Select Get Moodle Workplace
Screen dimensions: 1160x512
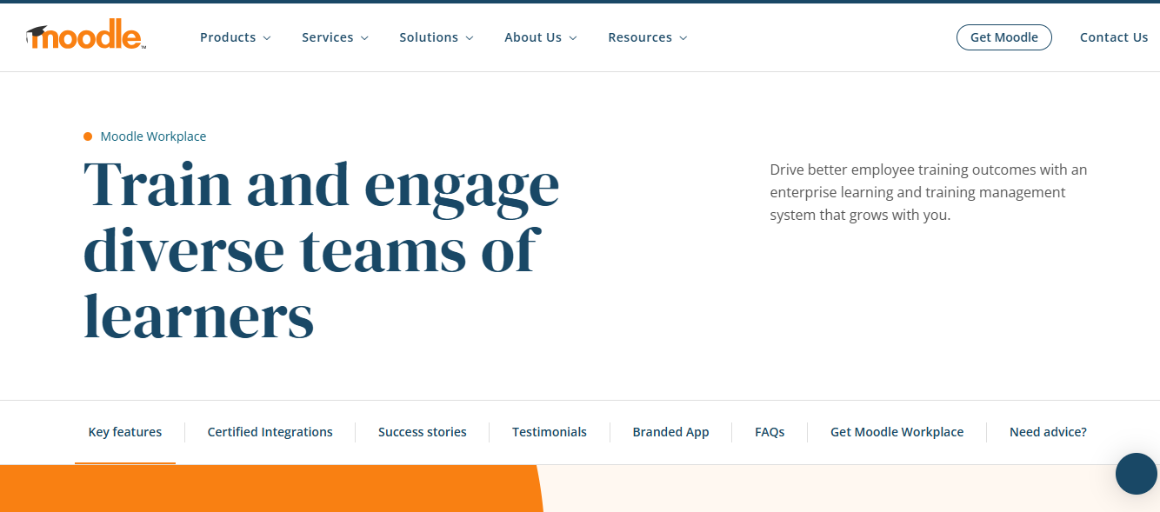[x=897, y=431]
